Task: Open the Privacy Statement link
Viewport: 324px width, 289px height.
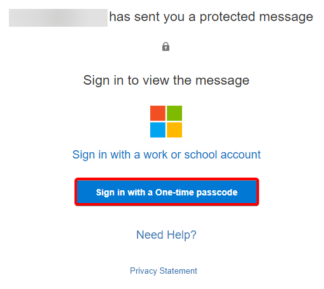Action: pyautogui.click(x=164, y=271)
